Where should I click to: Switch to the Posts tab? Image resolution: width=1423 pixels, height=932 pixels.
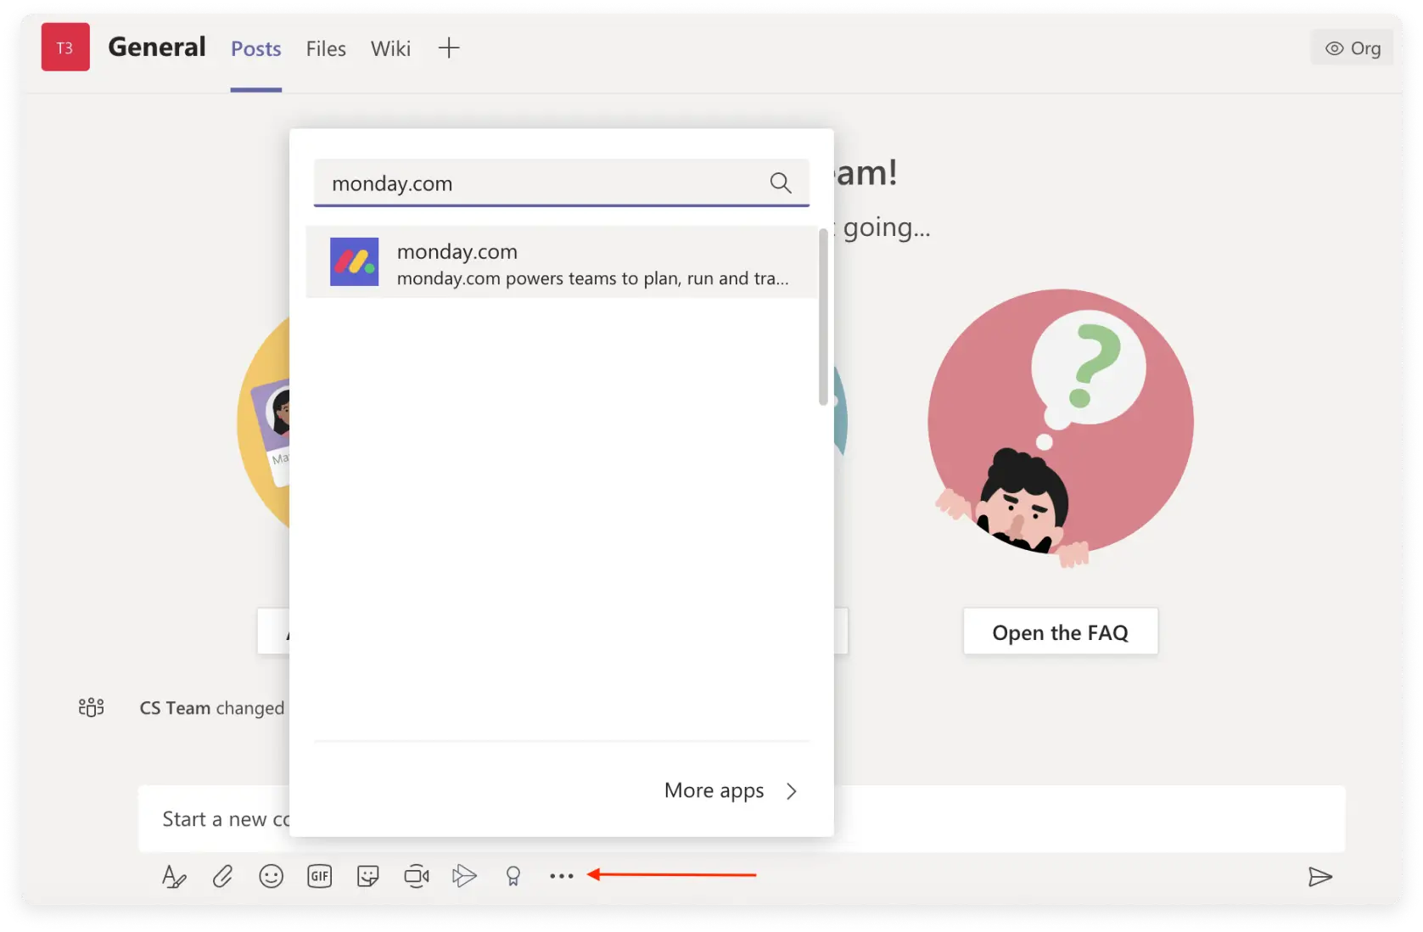255,49
